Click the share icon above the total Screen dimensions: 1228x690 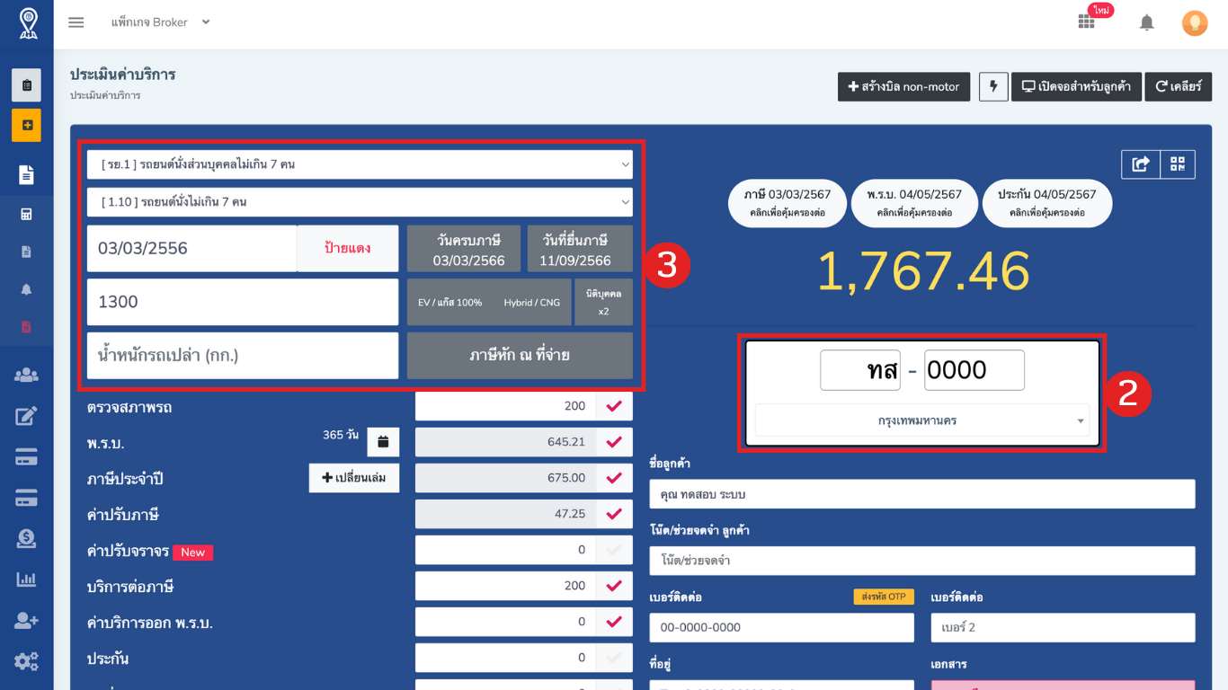point(1141,164)
